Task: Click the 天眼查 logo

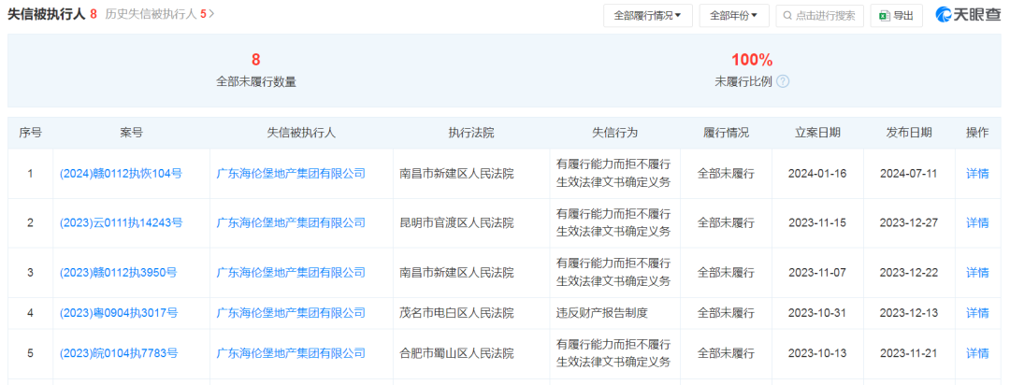Action: [968, 15]
